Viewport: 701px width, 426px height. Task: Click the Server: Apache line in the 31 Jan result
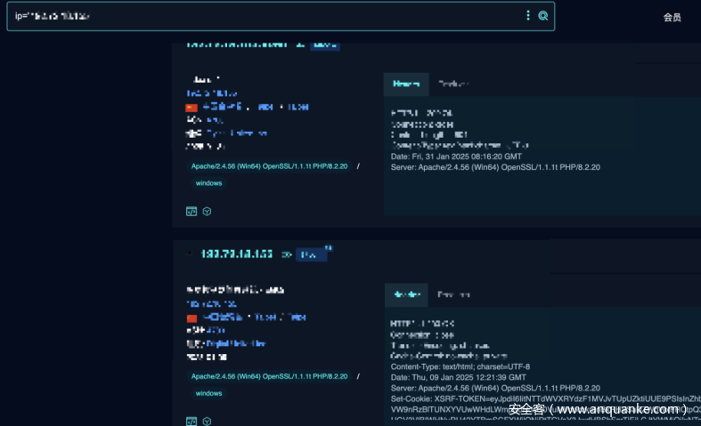(495, 167)
